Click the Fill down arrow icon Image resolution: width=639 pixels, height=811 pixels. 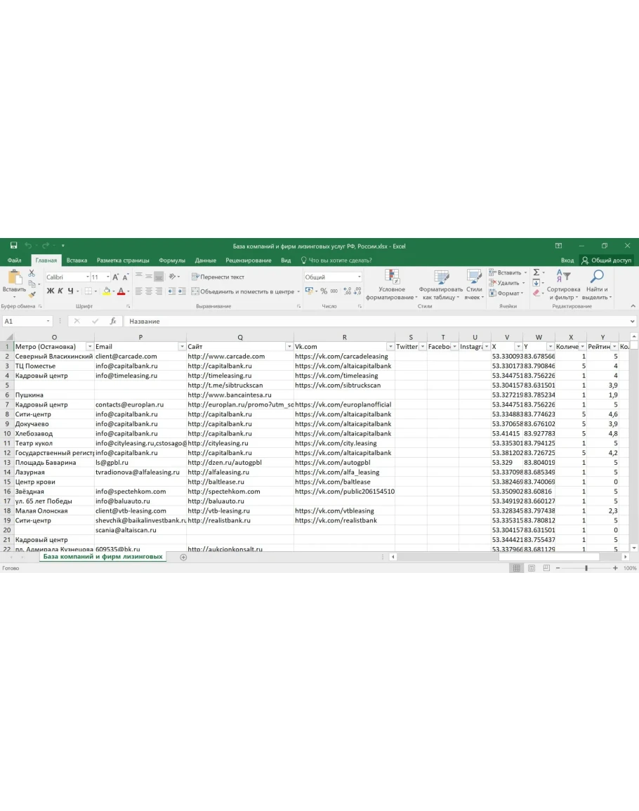[536, 283]
